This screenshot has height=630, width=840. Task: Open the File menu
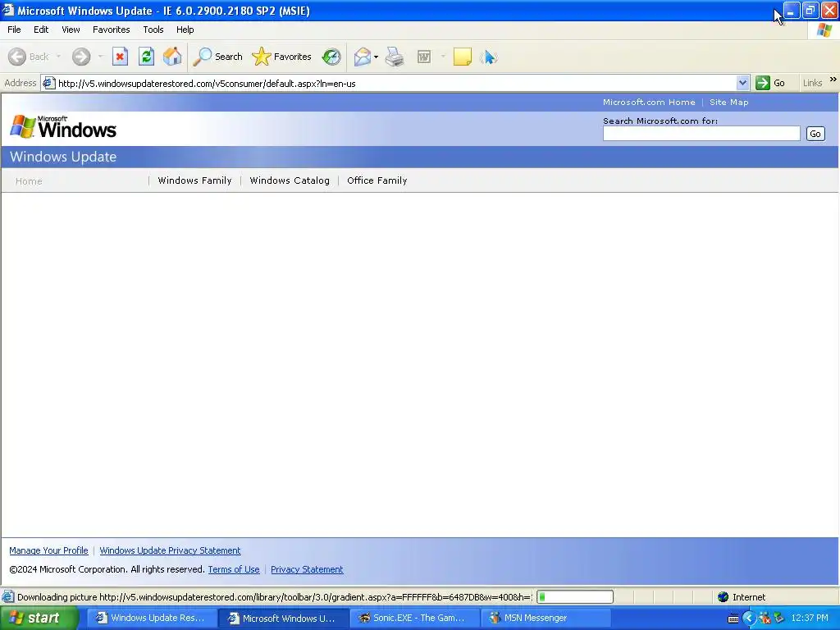(14, 30)
